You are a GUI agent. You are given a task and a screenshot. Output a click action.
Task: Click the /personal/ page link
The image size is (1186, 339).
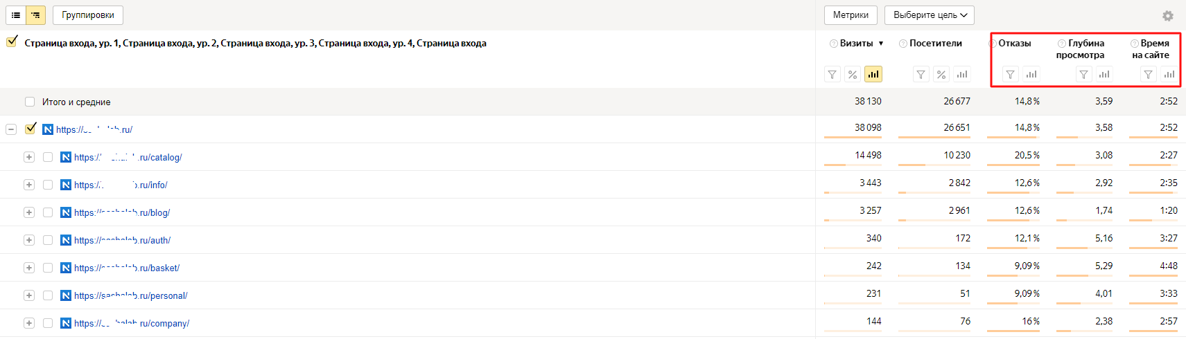[x=130, y=295]
